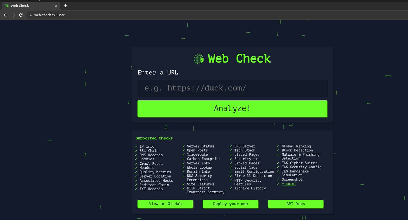The image size is (408, 220).
Task: Click the Associated Hosts list item
Action: [x=156, y=181]
